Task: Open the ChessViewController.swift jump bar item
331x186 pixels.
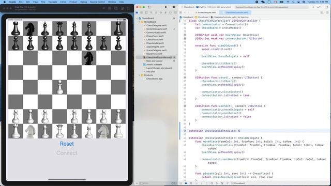Action: (x=223, y=17)
